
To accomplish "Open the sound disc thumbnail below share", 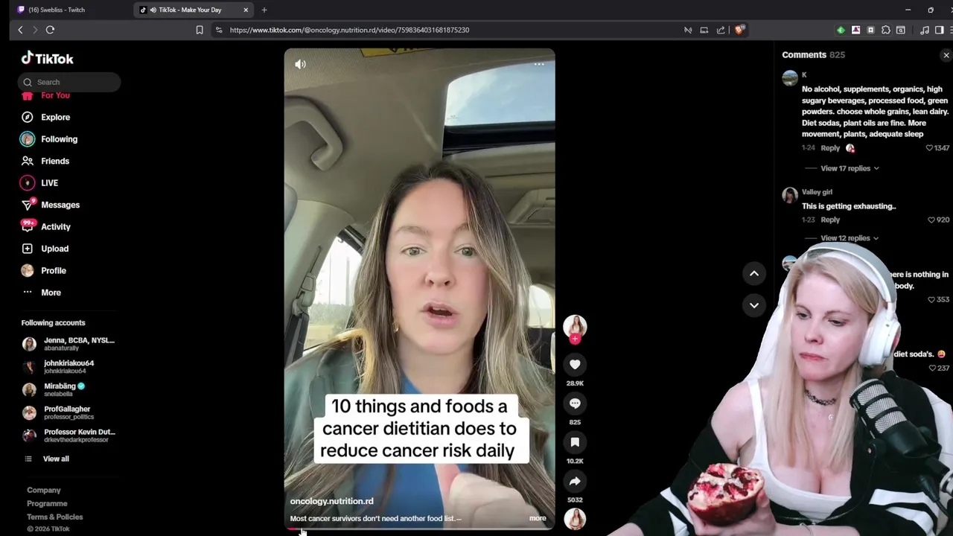I will point(575,519).
